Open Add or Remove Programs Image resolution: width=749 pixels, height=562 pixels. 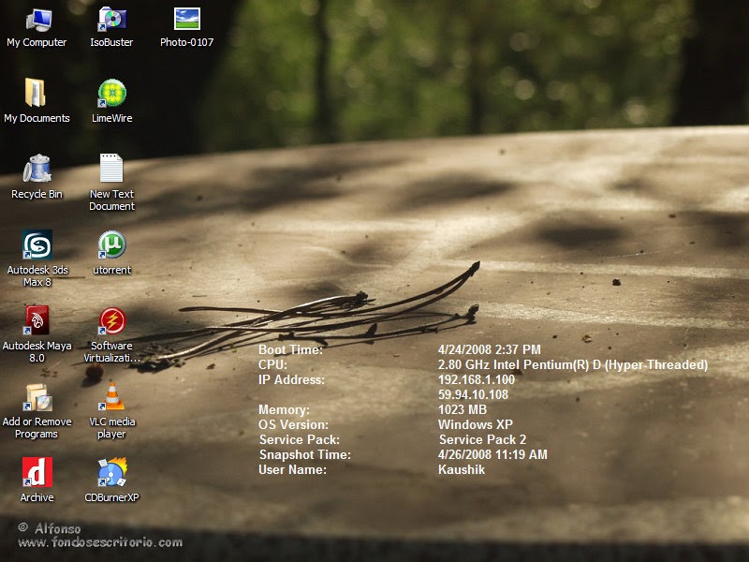tap(37, 397)
